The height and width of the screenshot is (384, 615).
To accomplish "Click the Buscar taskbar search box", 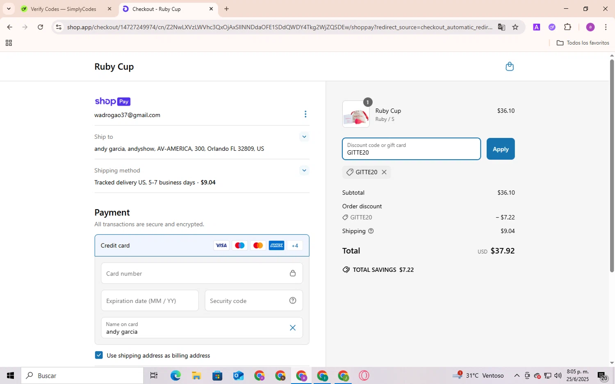I will tap(82, 375).
